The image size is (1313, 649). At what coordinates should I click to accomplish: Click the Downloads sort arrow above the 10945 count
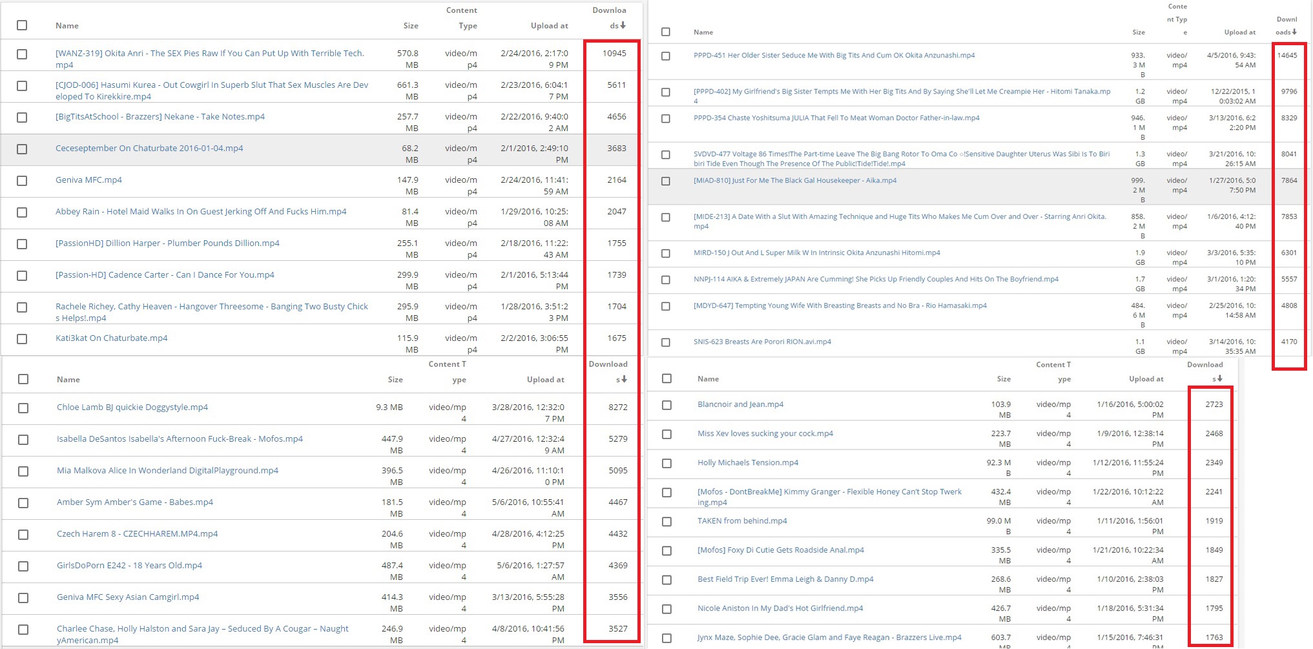coord(623,26)
